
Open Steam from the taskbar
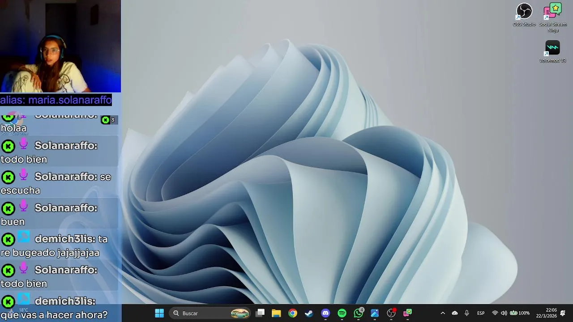[309, 313]
